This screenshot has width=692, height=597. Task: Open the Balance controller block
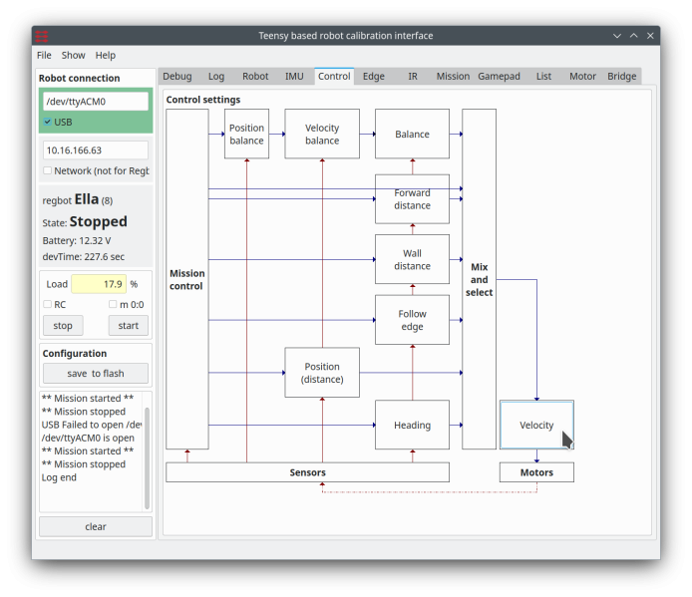pyautogui.click(x=412, y=135)
